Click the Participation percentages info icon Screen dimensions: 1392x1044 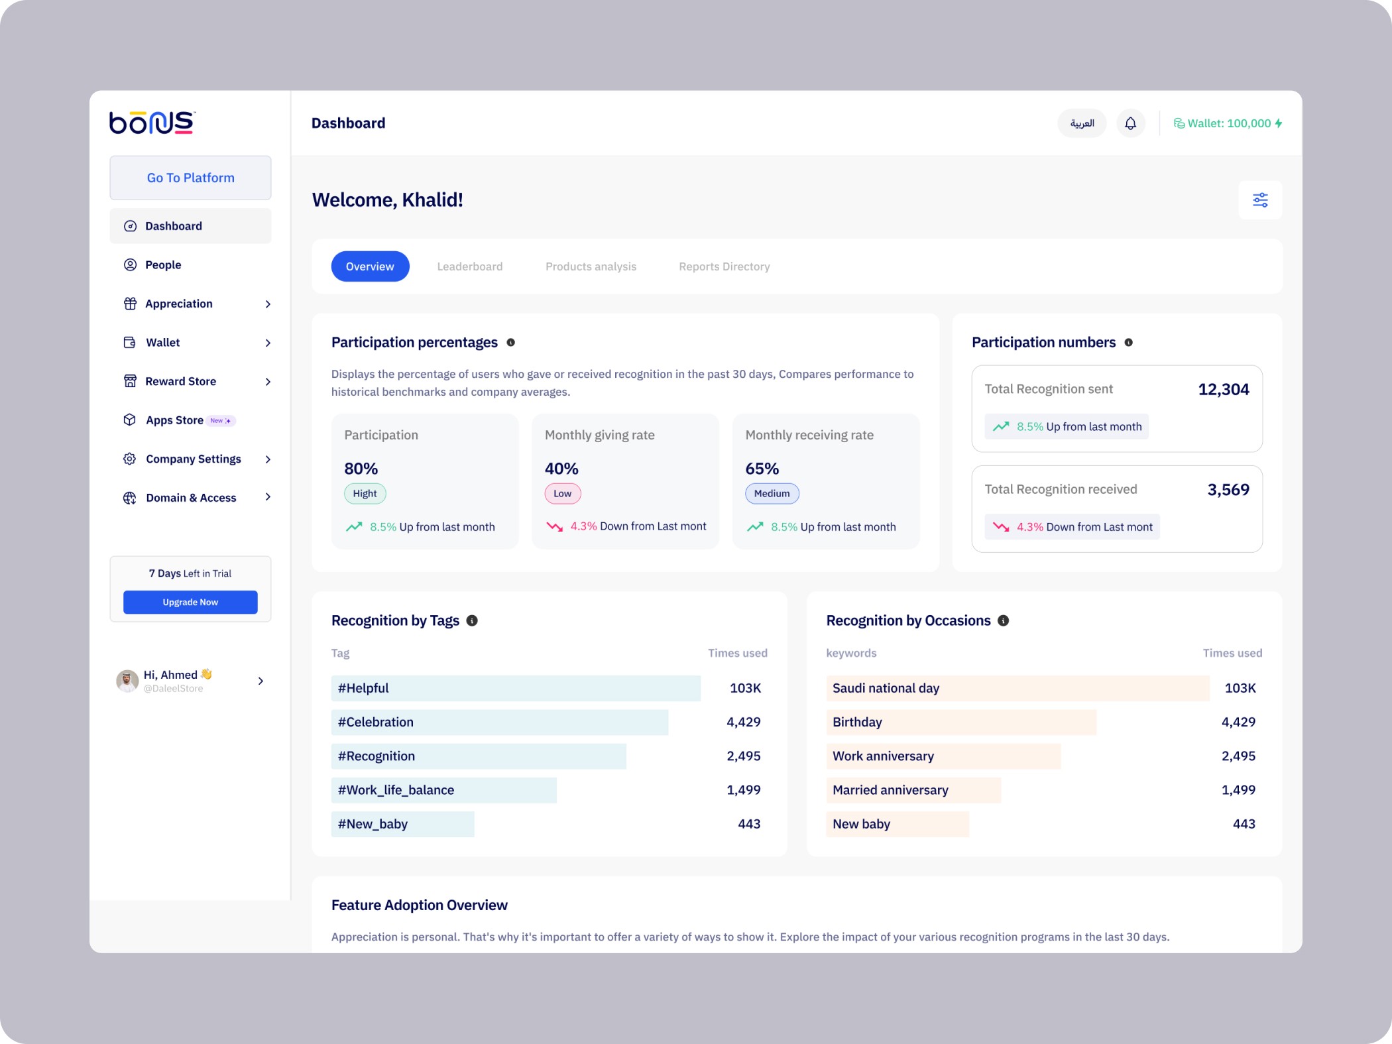510,343
